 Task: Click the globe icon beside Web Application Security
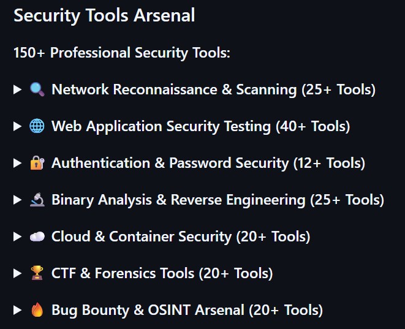tap(37, 127)
